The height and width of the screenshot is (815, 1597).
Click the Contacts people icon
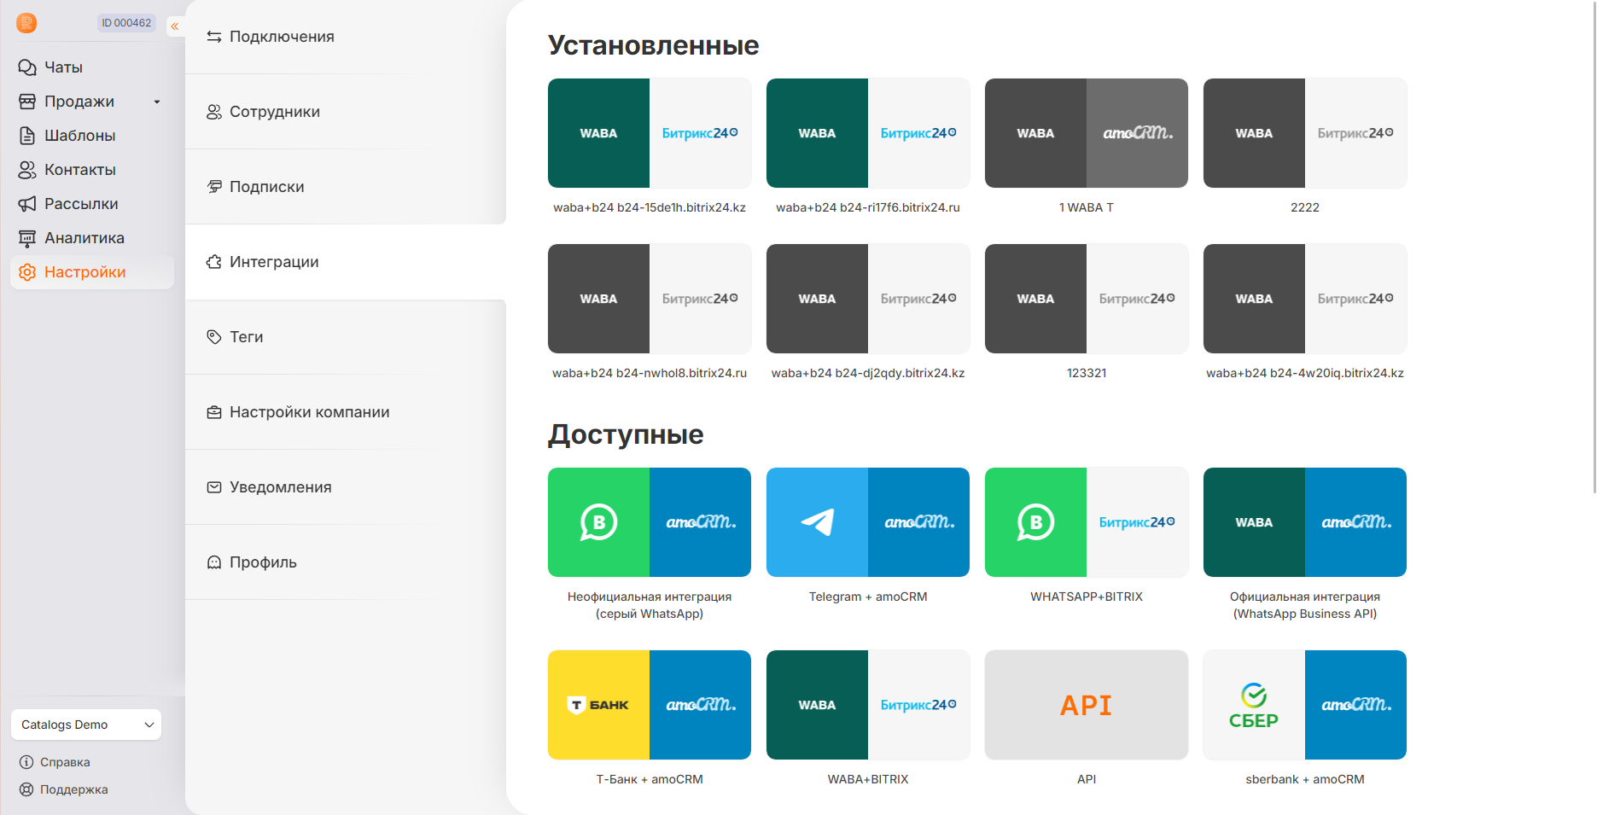[x=27, y=170]
